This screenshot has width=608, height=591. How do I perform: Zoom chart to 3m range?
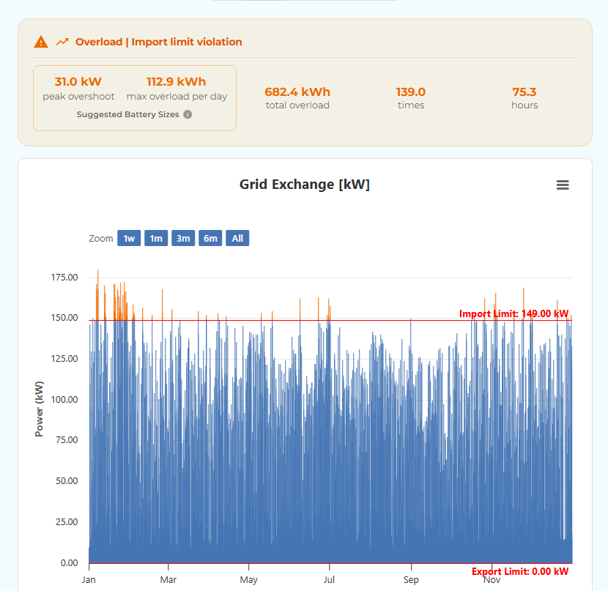183,238
